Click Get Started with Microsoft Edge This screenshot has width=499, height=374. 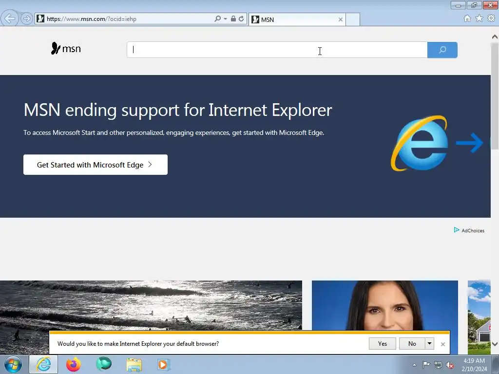point(96,165)
